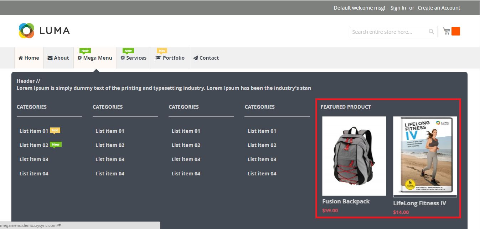Viewport: 480px width, 229px height.
Task: Open the Portfolio menu item
Action: click(170, 58)
